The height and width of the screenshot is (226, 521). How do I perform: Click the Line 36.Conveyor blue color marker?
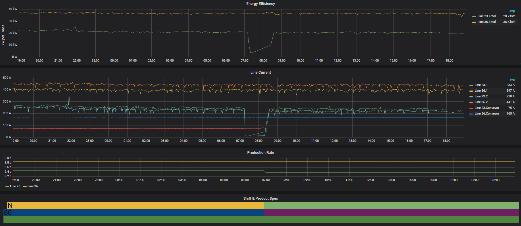[471, 114]
